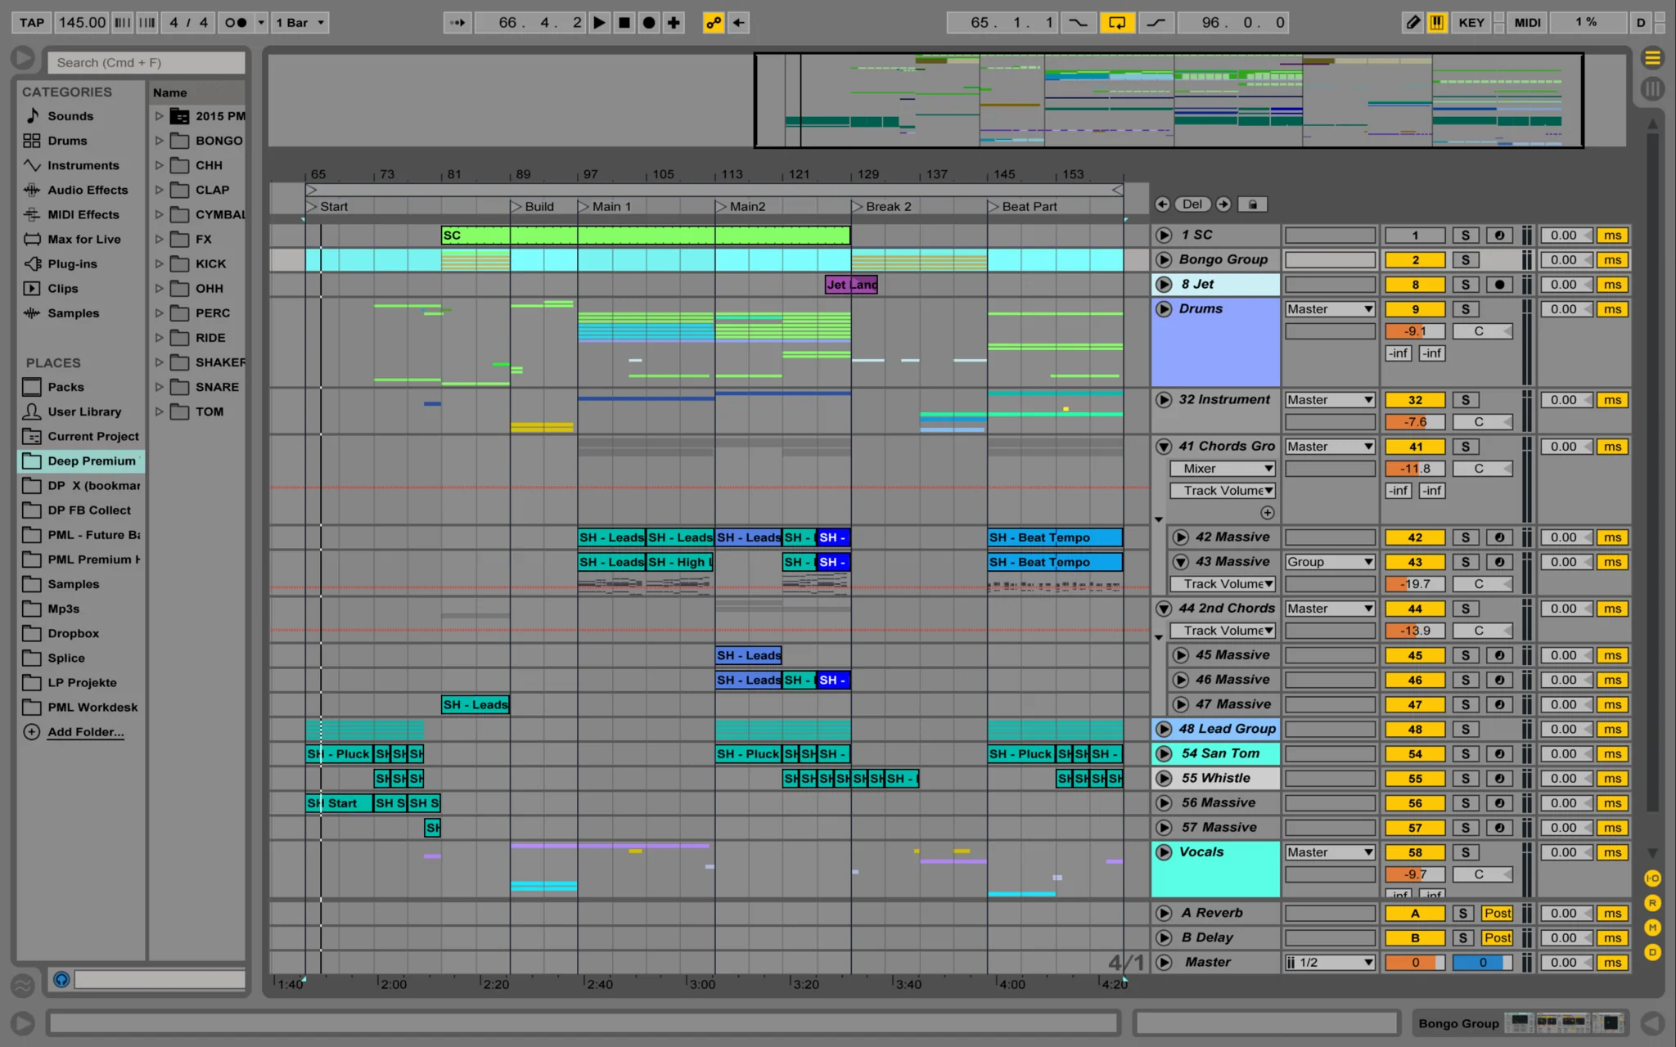Toggle Draw Mode pencil icon
The height and width of the screenshot is (1047, 1676).
pyautogui.click(x=1412, y=23)
